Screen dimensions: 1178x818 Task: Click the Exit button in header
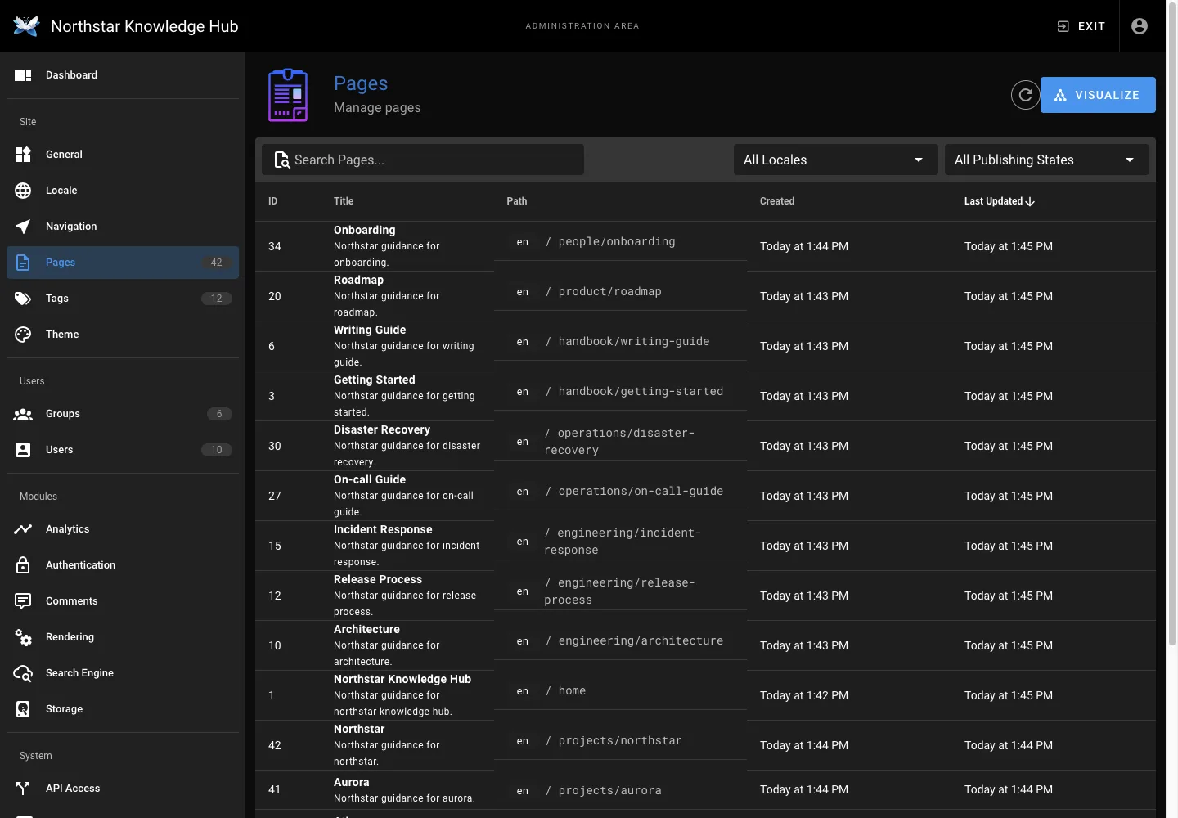point(1081,26)
